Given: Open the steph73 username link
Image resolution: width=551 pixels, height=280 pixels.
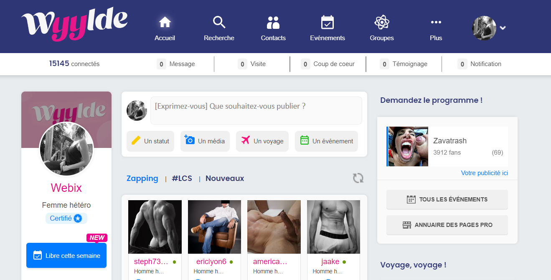Looking at the screenshot, I should (x=151, y=262).
